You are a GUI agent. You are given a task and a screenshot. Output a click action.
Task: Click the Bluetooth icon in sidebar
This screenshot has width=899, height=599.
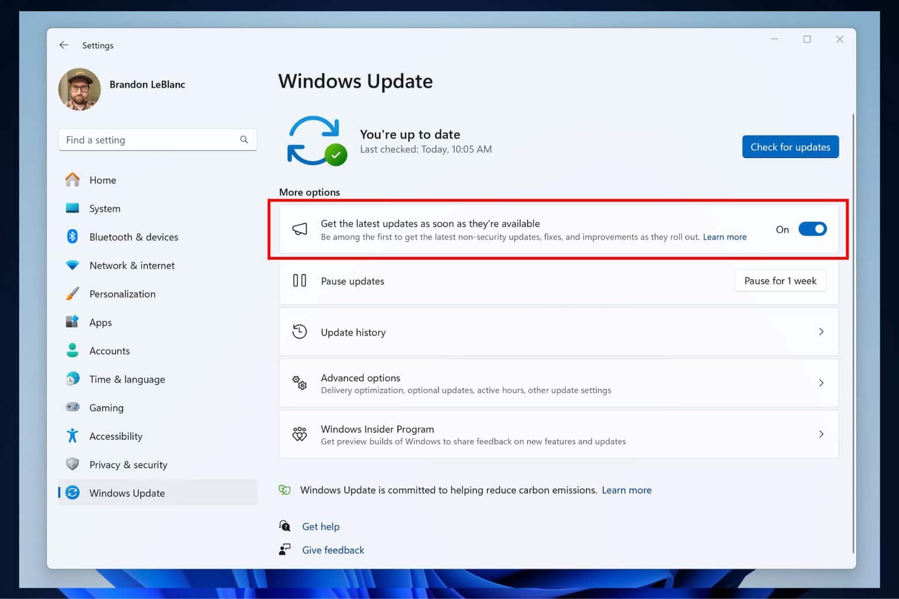pos(73,236)
